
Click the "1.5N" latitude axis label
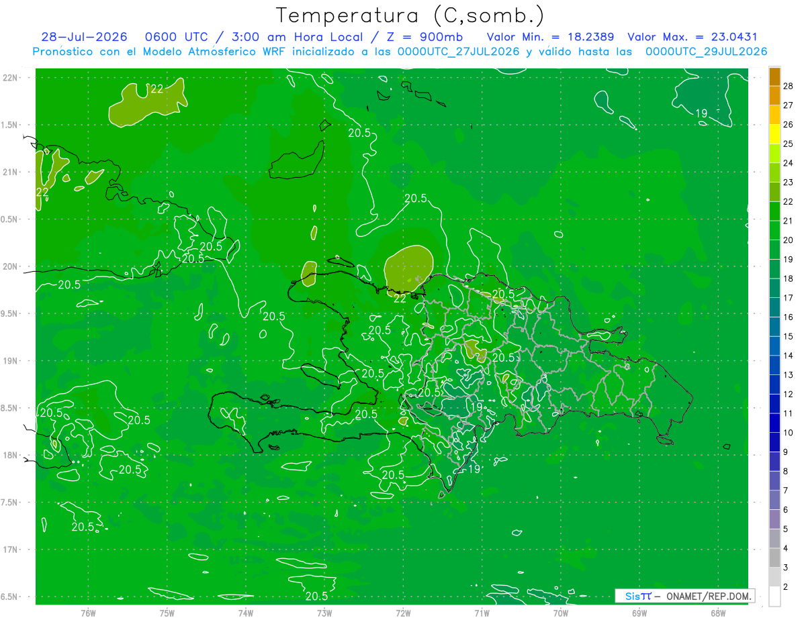click(10, 125)
